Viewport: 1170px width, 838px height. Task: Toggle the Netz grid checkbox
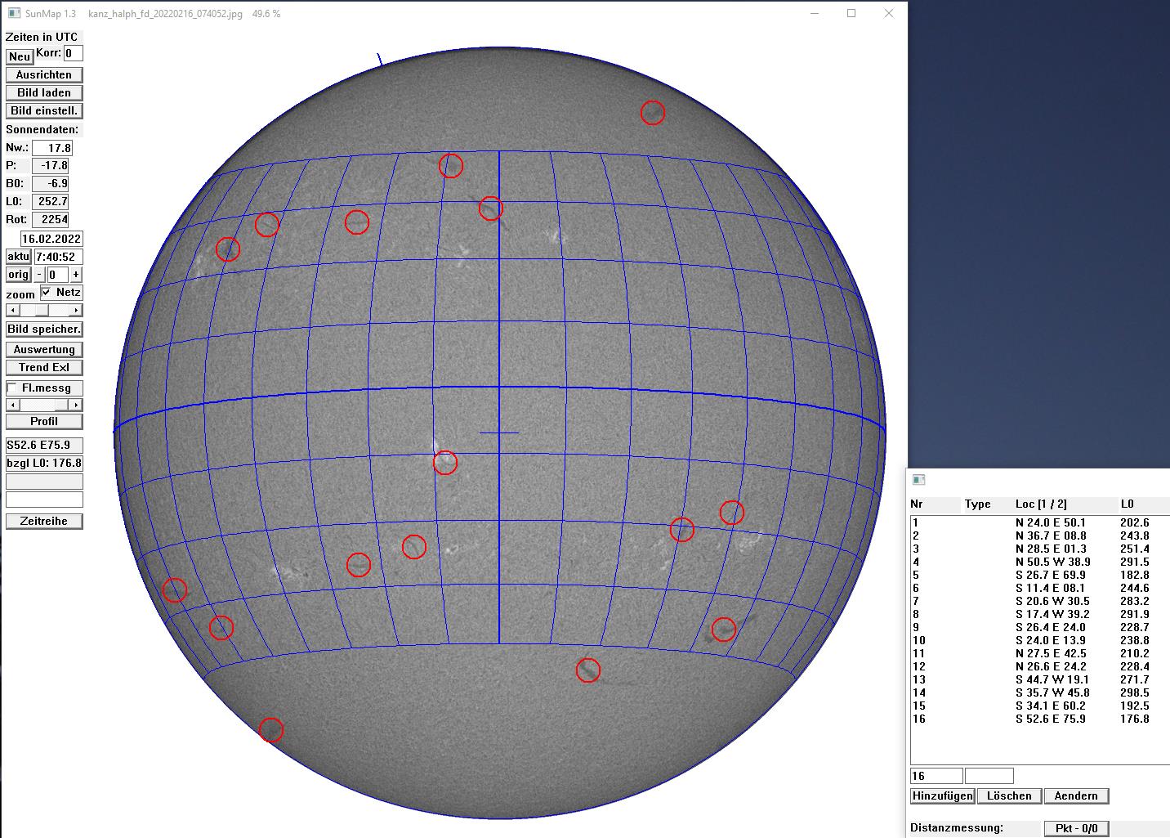(x=47, y=293)
